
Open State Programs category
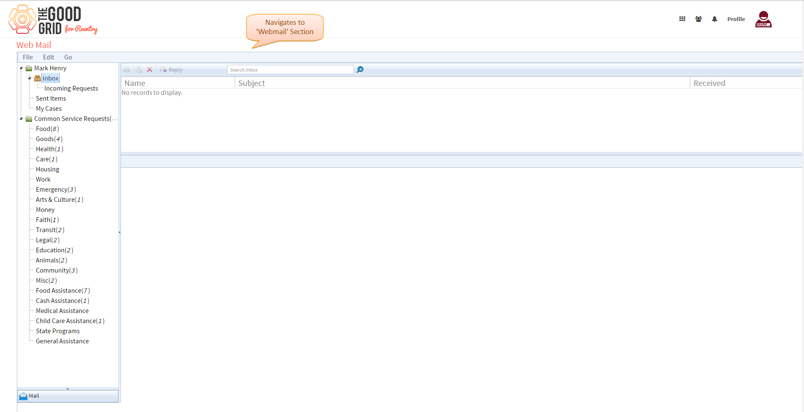pyautogui.click(x=58, y=331)
